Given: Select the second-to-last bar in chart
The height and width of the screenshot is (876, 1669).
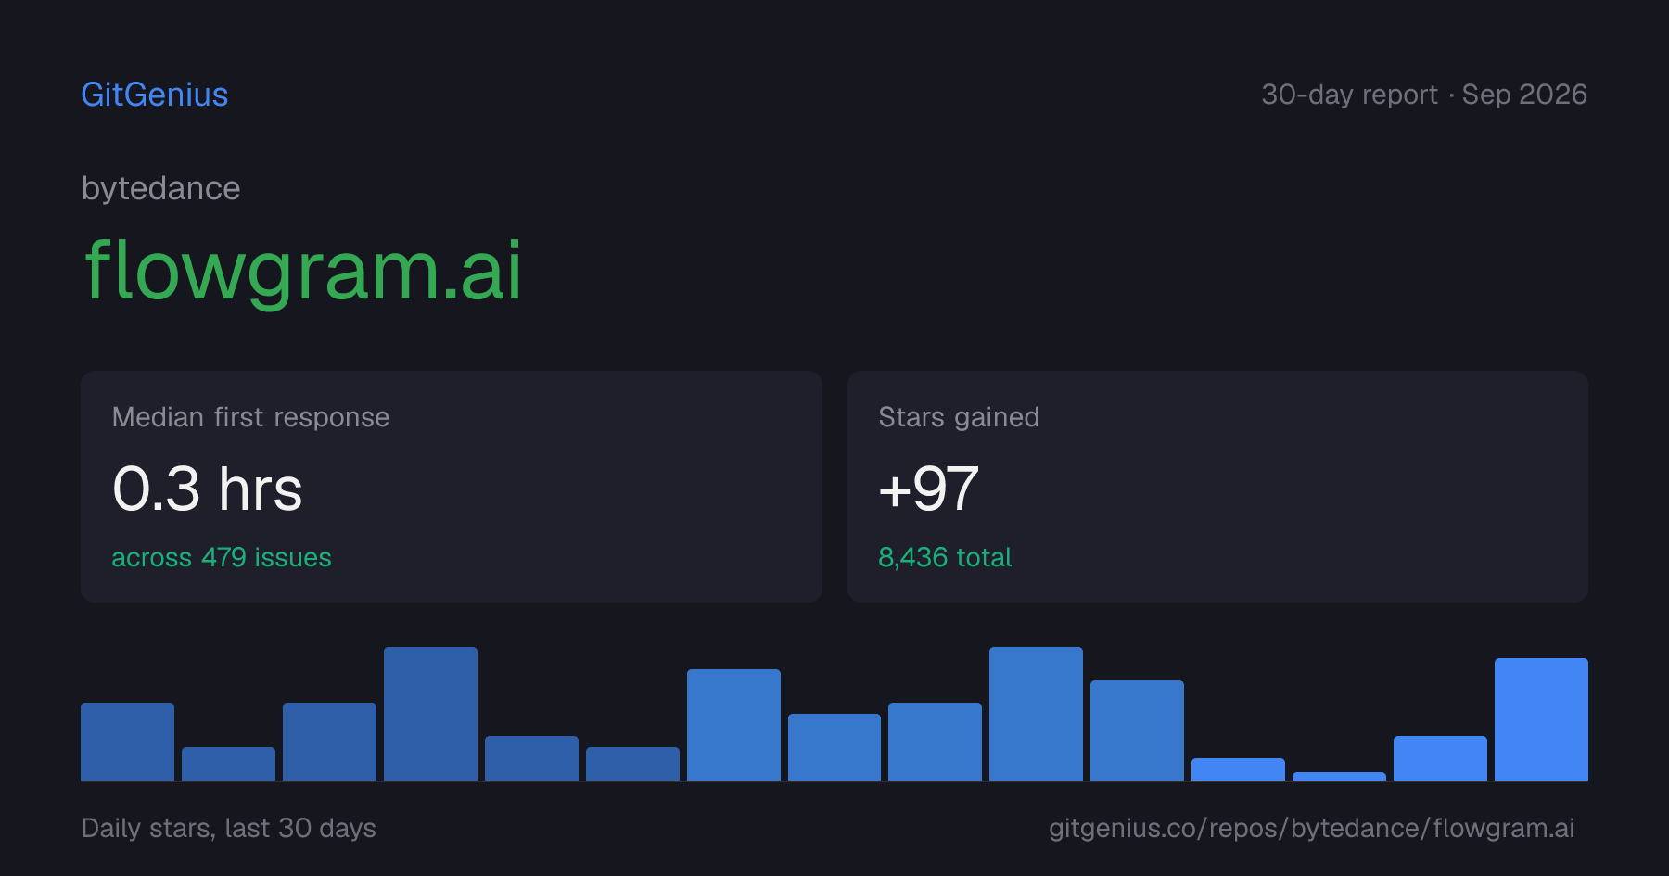Looking at the screenshot, I should [1440, 758].
